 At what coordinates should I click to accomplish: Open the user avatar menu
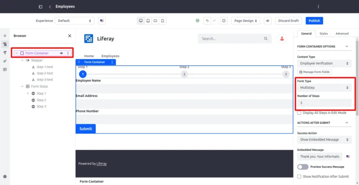282,38
